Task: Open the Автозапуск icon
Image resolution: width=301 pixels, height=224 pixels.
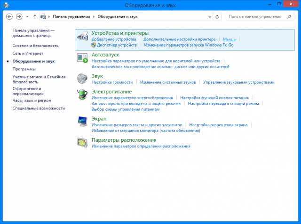Action: pyautogui.click(x=83, y=58)
